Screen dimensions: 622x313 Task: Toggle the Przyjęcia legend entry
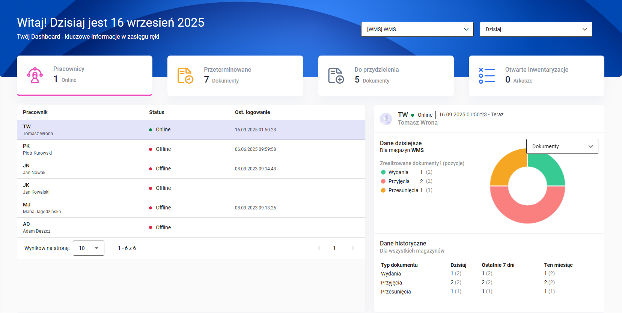[x=399, y=181]
